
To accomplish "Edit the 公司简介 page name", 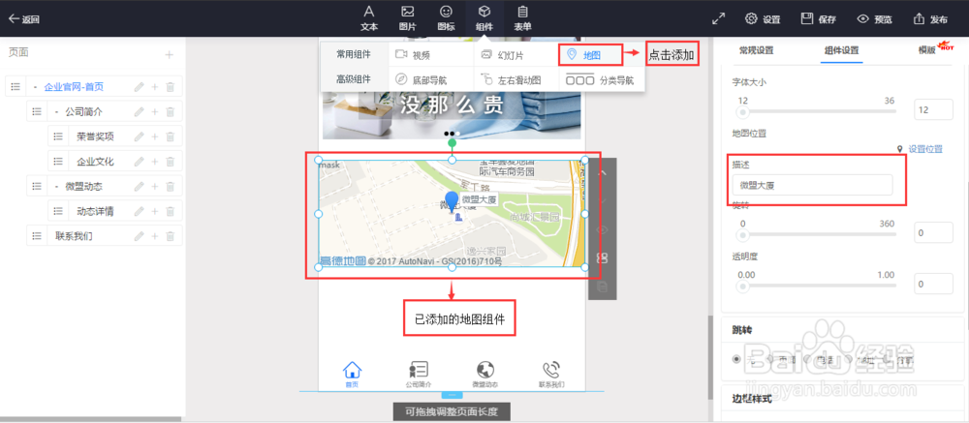I will [139, 111].
